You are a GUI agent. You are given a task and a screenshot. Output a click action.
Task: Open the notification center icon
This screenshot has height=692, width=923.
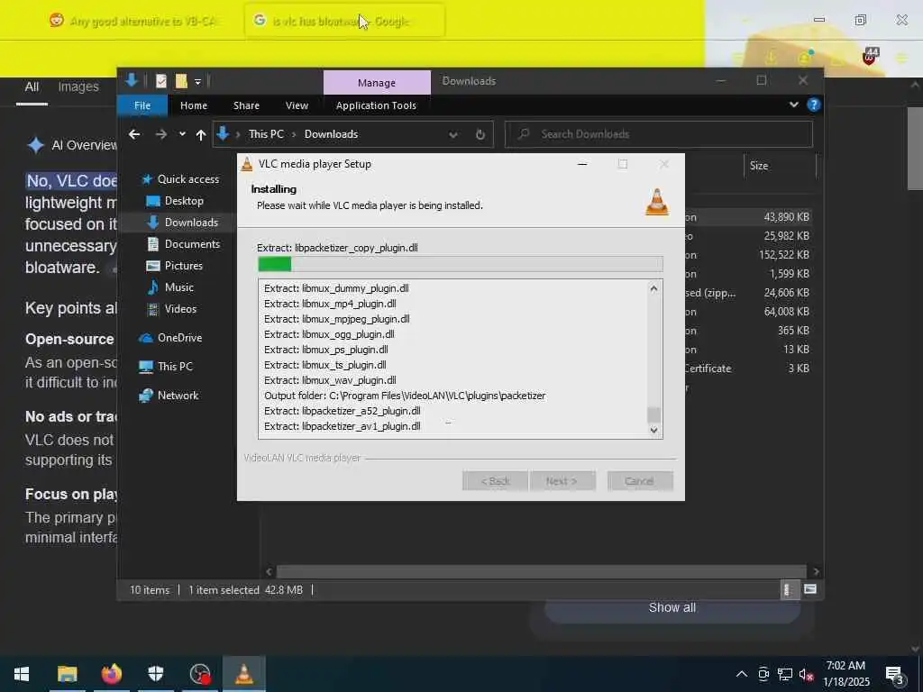click(895, 674)
